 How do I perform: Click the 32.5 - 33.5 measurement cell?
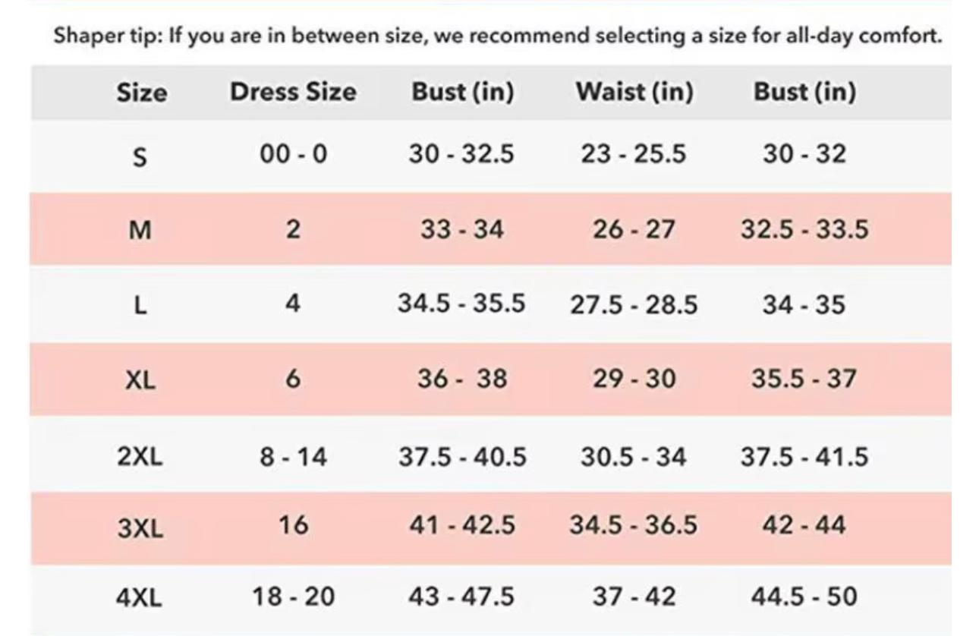click(804, 229)
